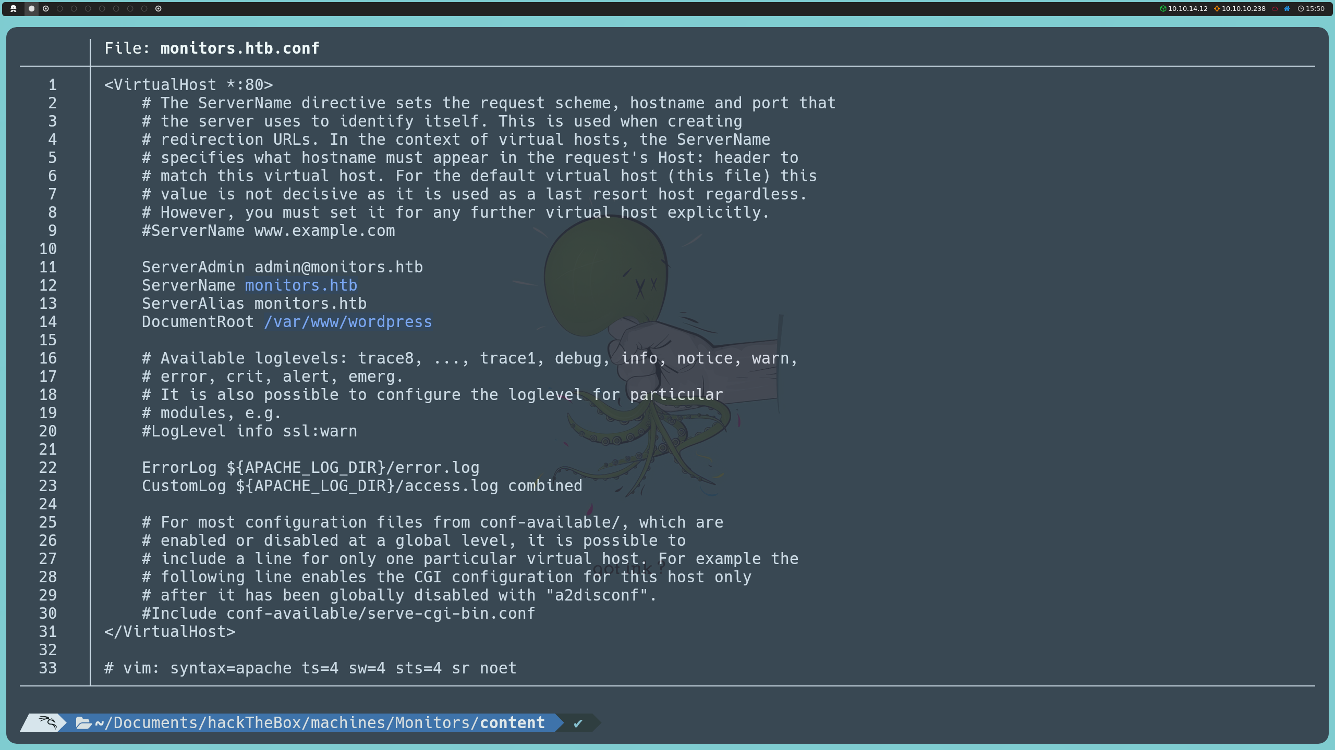Switch to the last ringed workspace indicator
This screenshot has width=1335, height=750.
click(159, 8)
